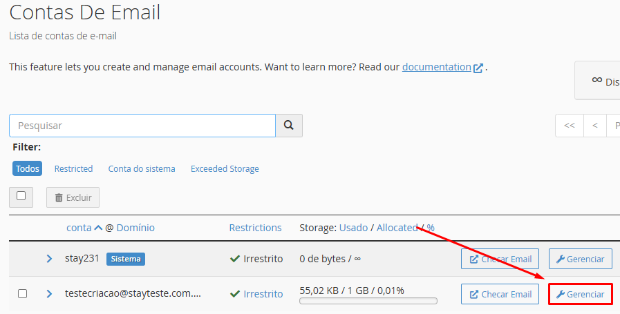Open Checar Email for testecriacao account

coord(500,294)
